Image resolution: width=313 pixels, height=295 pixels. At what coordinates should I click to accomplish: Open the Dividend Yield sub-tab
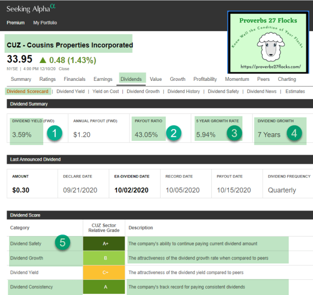coord(70,92)
